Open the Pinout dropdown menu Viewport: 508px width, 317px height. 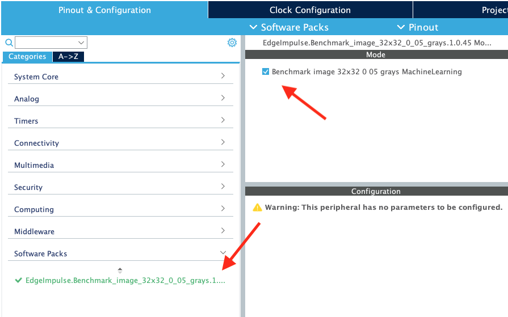tap(418, 27)
